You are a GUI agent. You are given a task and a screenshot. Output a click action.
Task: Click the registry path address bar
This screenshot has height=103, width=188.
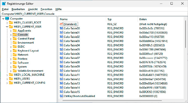point(94,14)
